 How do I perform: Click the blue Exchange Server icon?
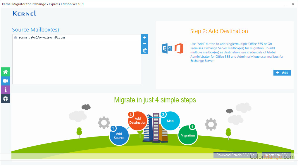click(167, 48)
